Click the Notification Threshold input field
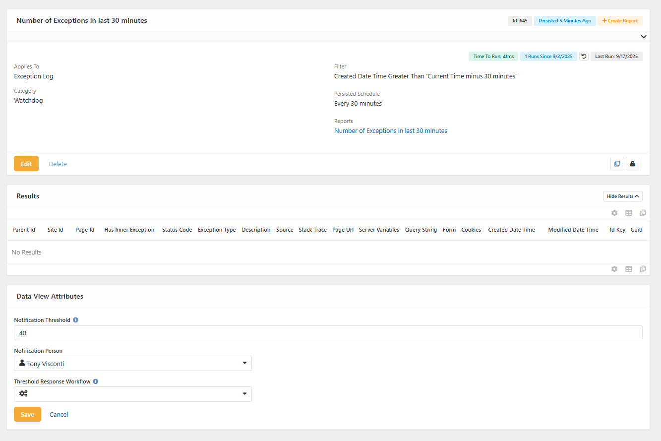 pyautogui.click(x=328, y=333)
